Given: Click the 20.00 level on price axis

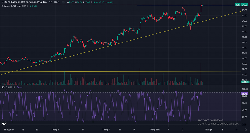Looking at the screenshot, I should pyautogui.click(x=244, y=26).
